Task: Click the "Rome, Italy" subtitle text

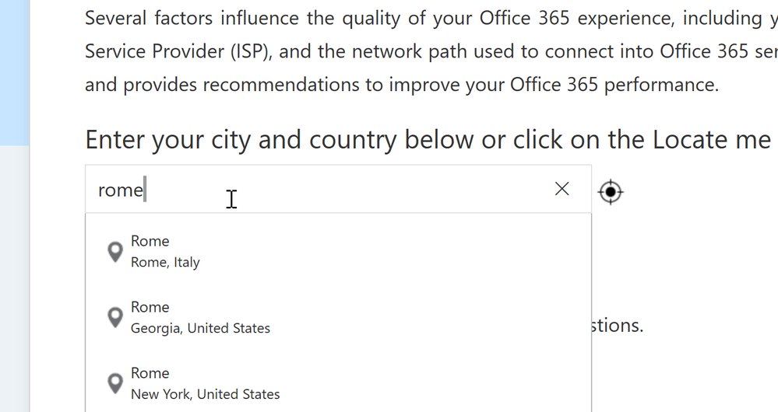Action: pyautogui.click(x=165, y=262)
